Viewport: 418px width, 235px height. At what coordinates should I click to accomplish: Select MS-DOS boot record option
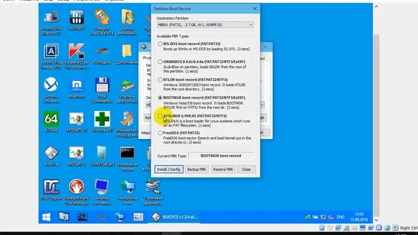click(160, 44)
